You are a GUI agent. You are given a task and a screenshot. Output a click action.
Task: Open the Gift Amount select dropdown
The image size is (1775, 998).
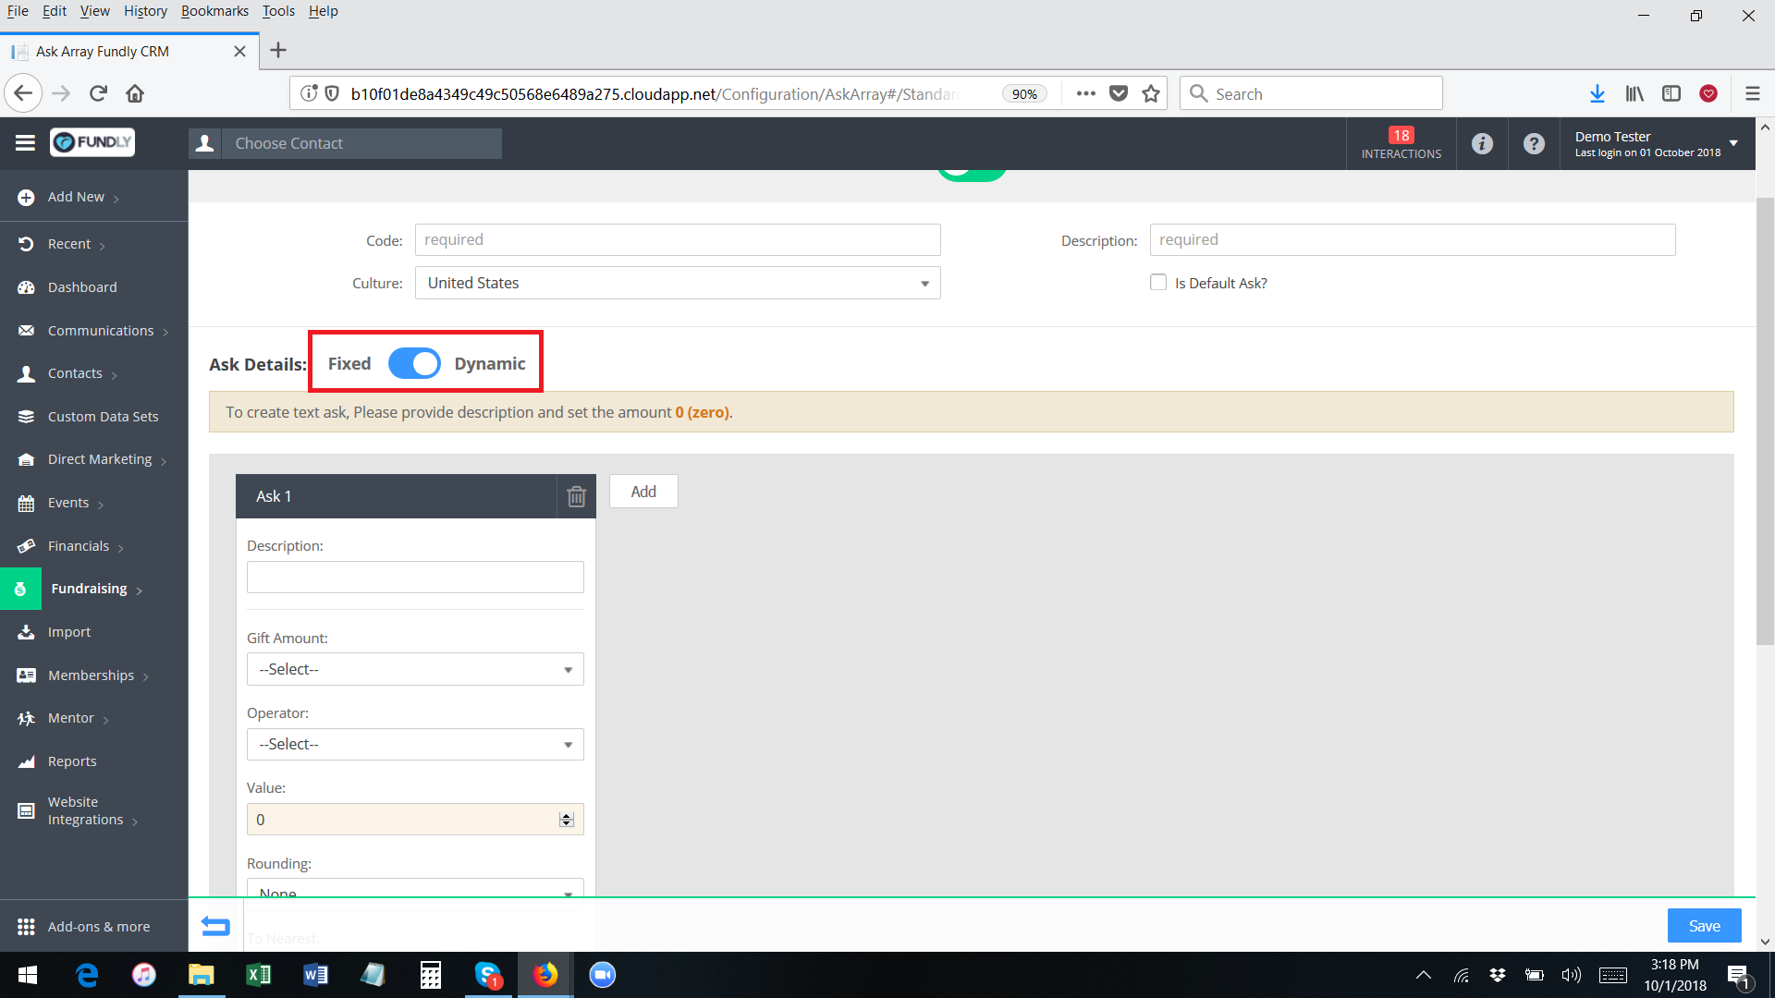pos(415,669)
